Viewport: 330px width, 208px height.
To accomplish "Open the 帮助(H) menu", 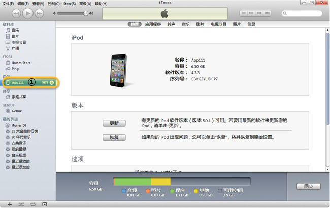I will tap(101, 4).
